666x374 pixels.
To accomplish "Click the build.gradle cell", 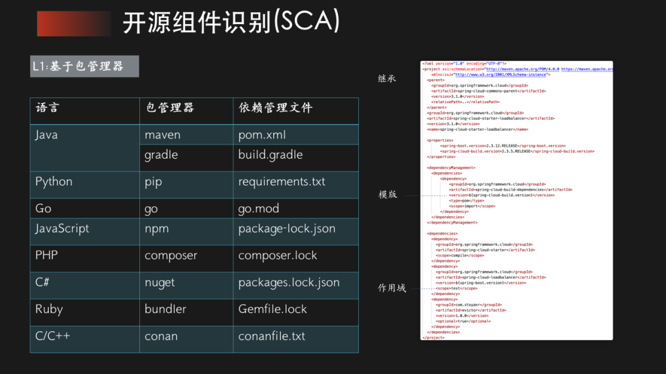I will [x=296, y=158].
